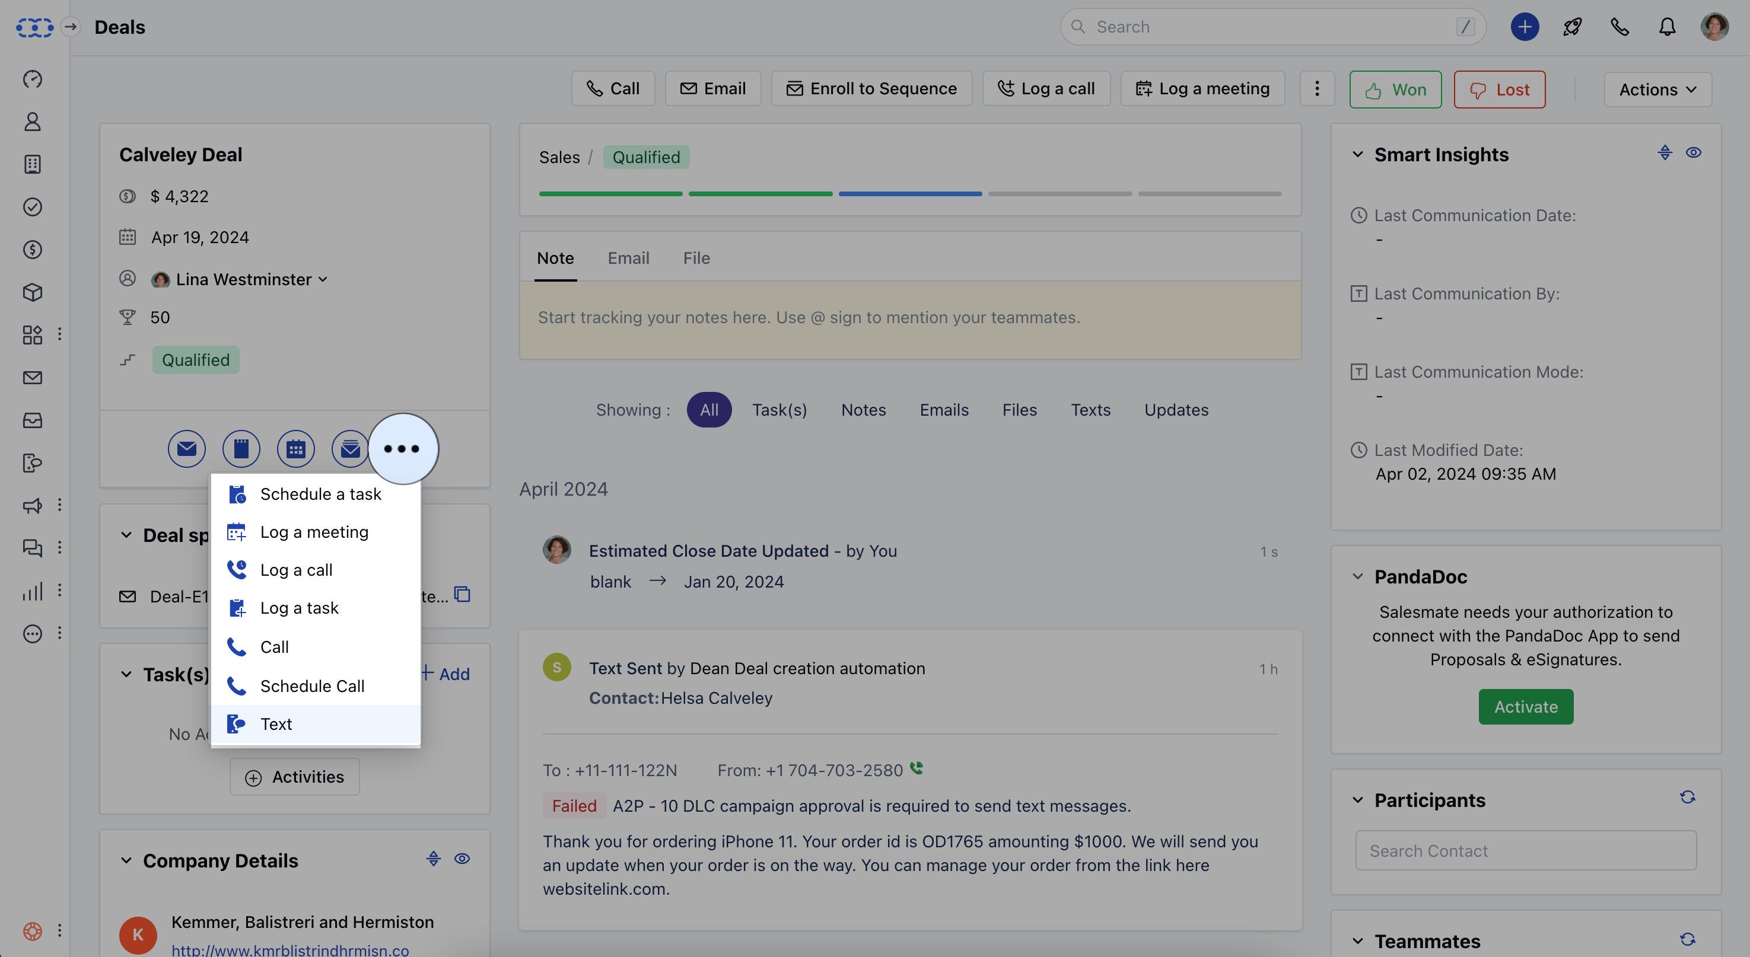
Task: Click the round calendar icon in deal card
Action: [x=295, y=448]
